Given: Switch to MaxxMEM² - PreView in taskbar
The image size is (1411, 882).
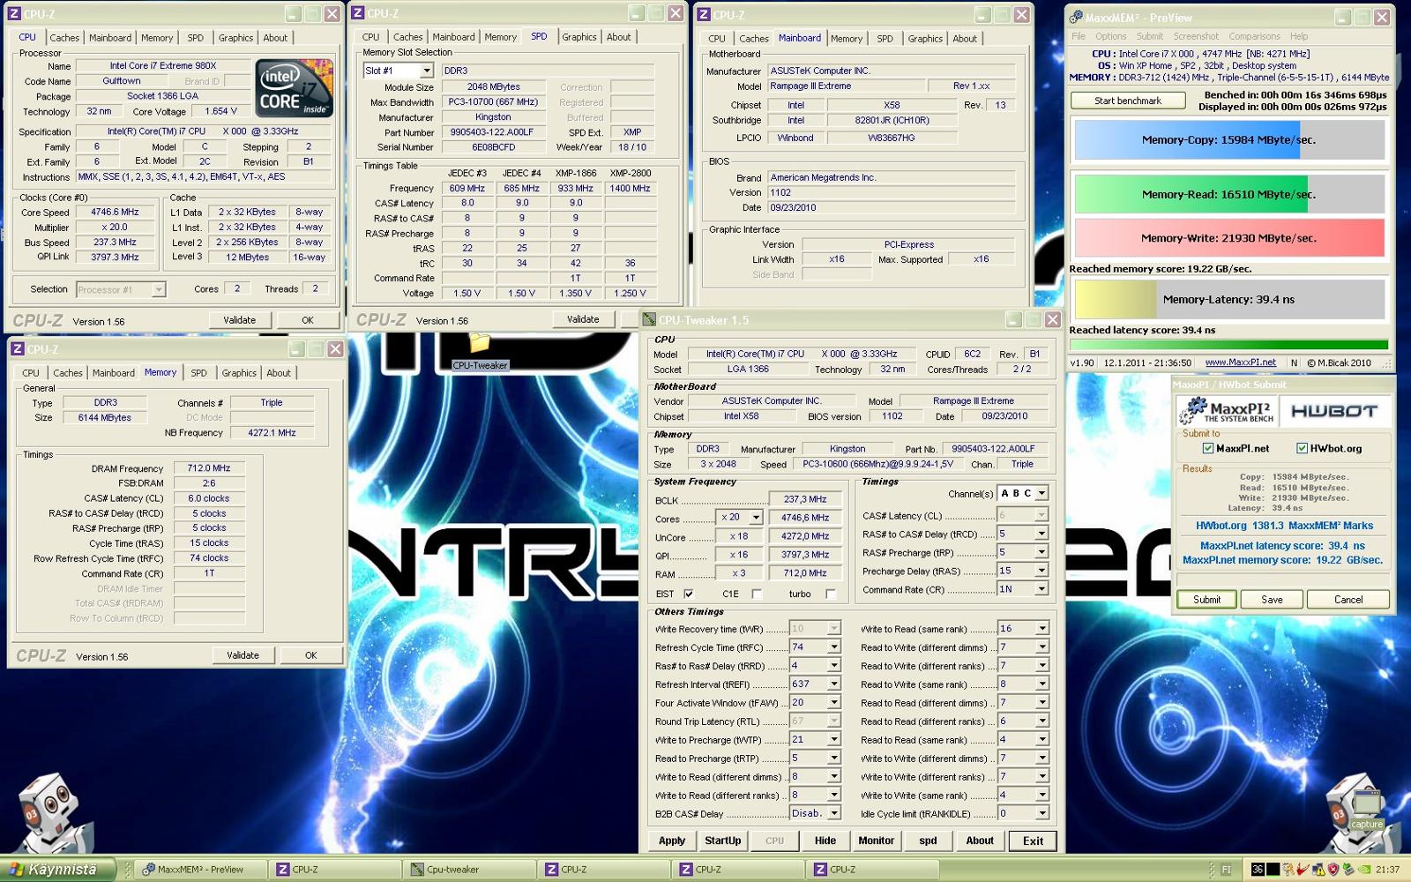Looking at the screenshot, I should pyautogui.click(x=203, y=870).
